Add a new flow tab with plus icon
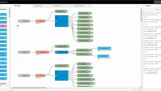The height and width of the screenshot is (91, 161). pos(137,6)
